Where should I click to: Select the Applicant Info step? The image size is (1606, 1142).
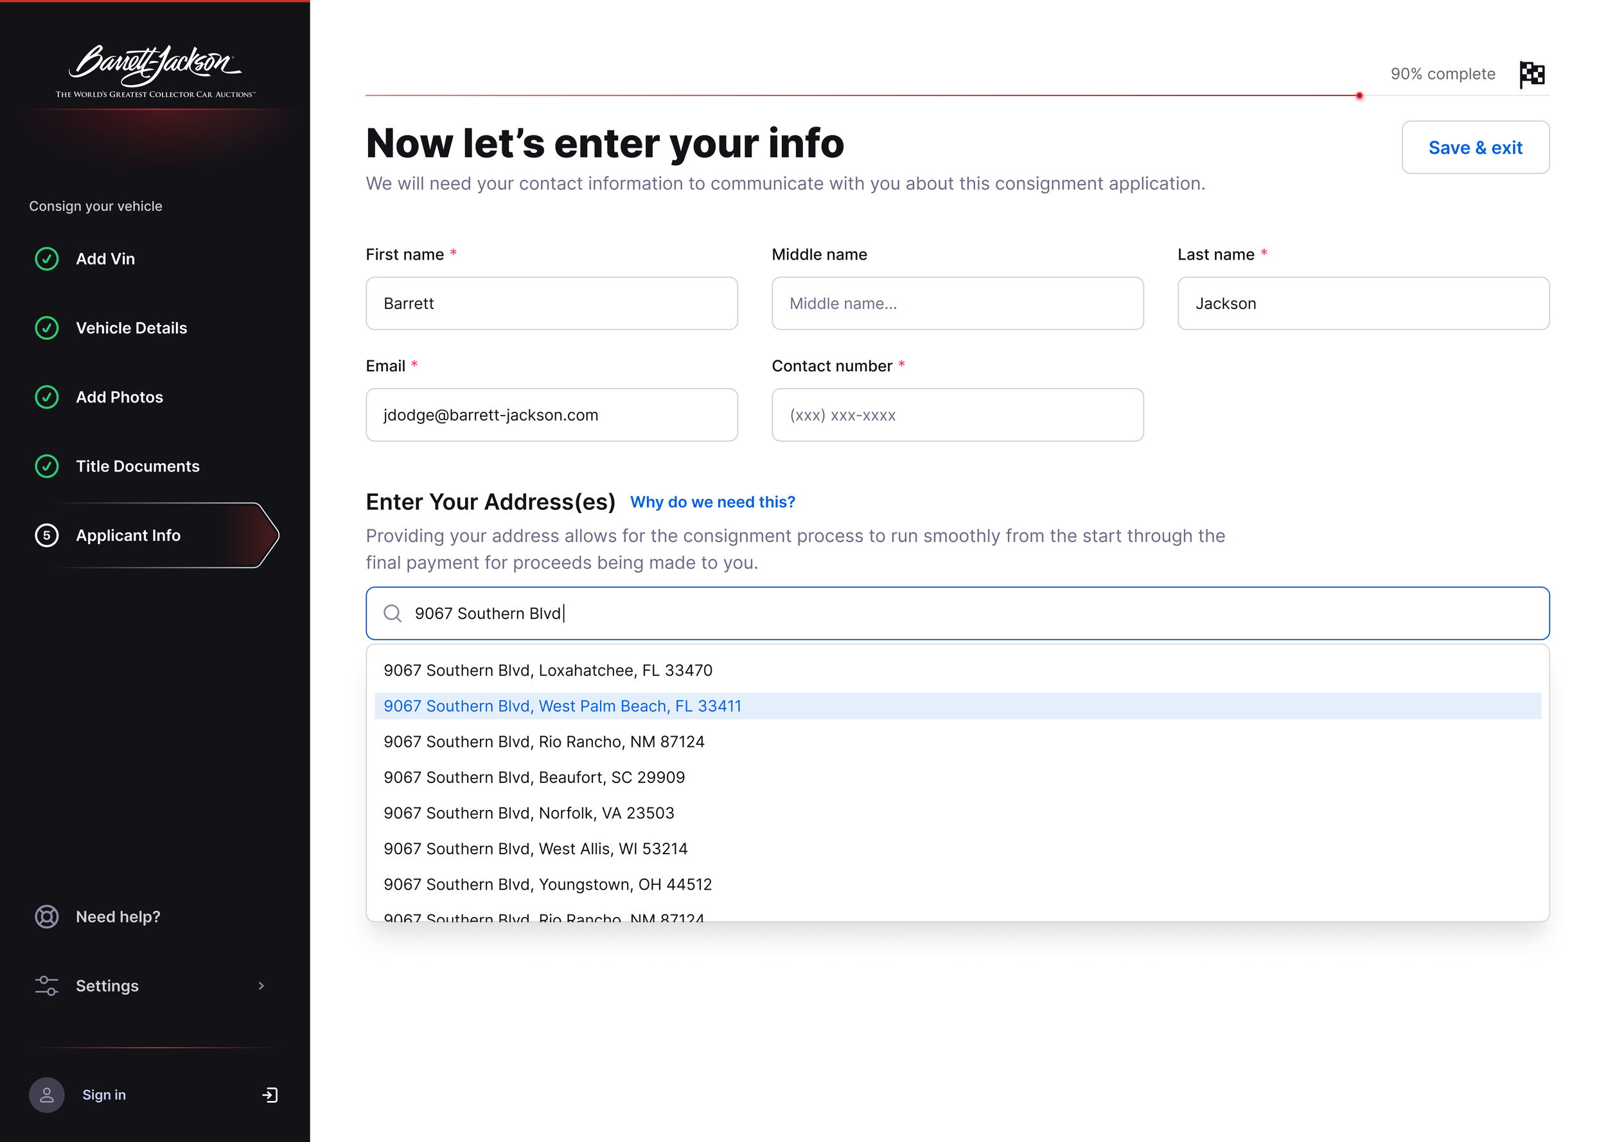coord(155,535)
